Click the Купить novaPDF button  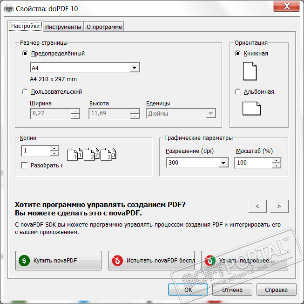(58, 261)
